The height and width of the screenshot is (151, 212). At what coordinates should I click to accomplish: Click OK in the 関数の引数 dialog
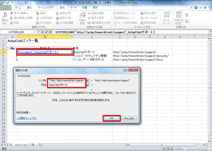click(112, 118)
